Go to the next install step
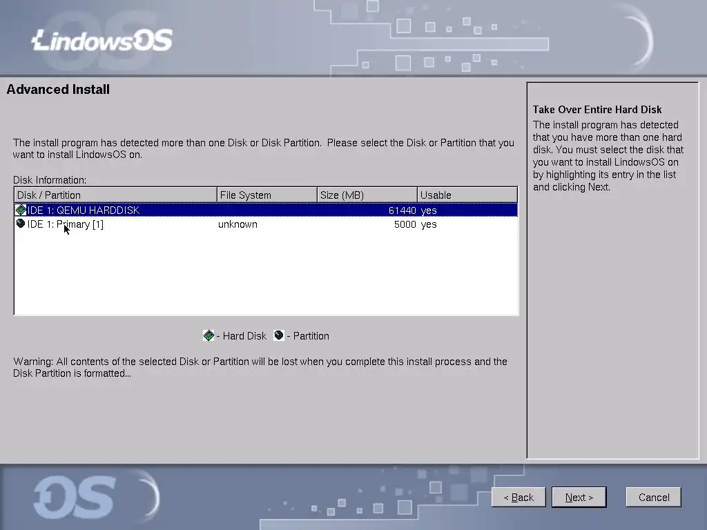Viewport: 707px width, 530px height. coord(579,497)
